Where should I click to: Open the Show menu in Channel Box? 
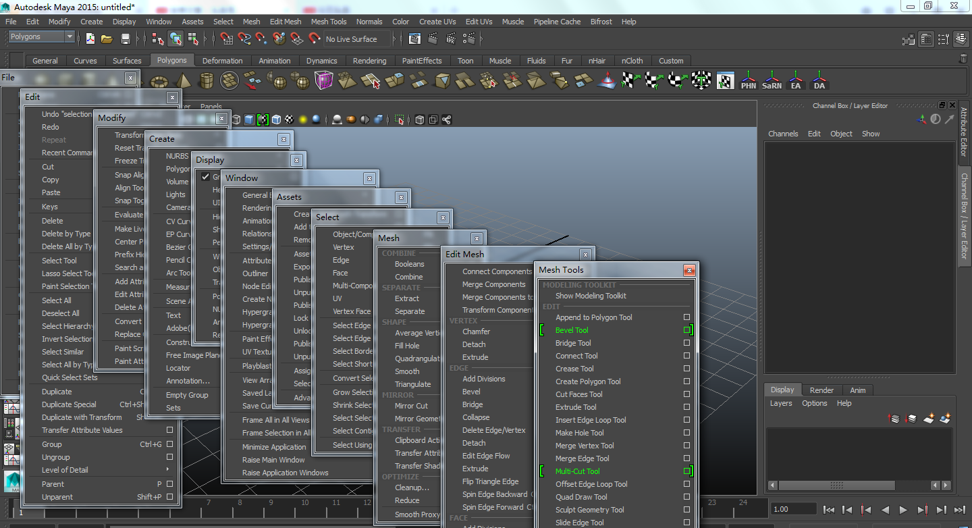[871, 134]
